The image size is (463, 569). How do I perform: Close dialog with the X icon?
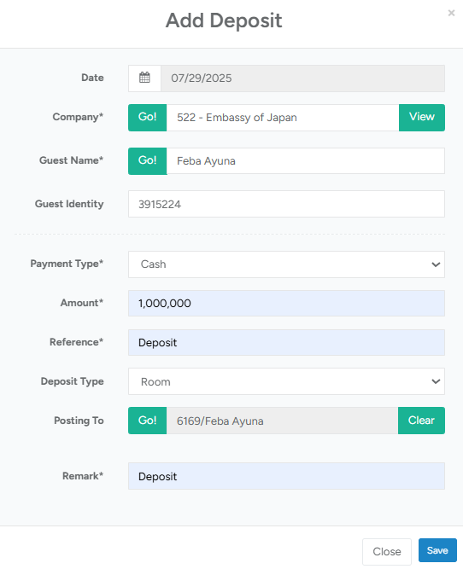point(451,13)
